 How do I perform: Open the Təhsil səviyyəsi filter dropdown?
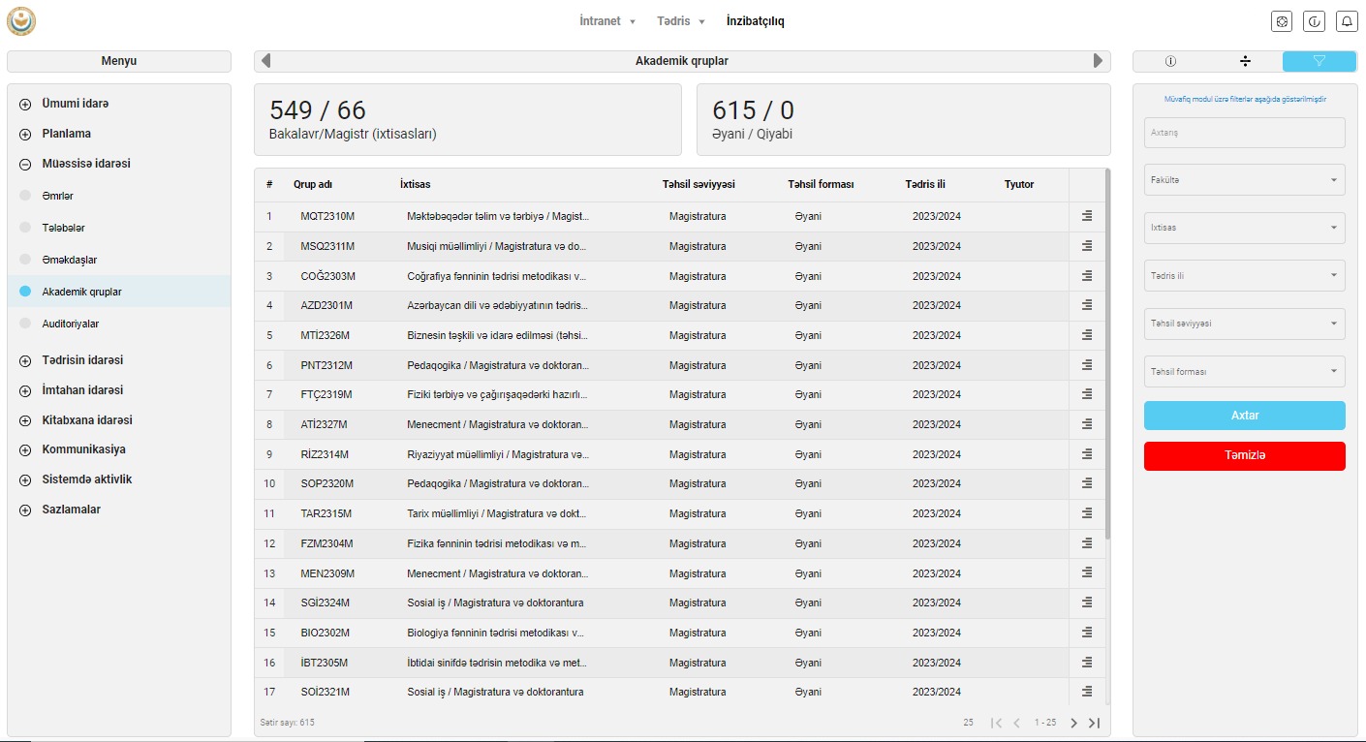1245,324
